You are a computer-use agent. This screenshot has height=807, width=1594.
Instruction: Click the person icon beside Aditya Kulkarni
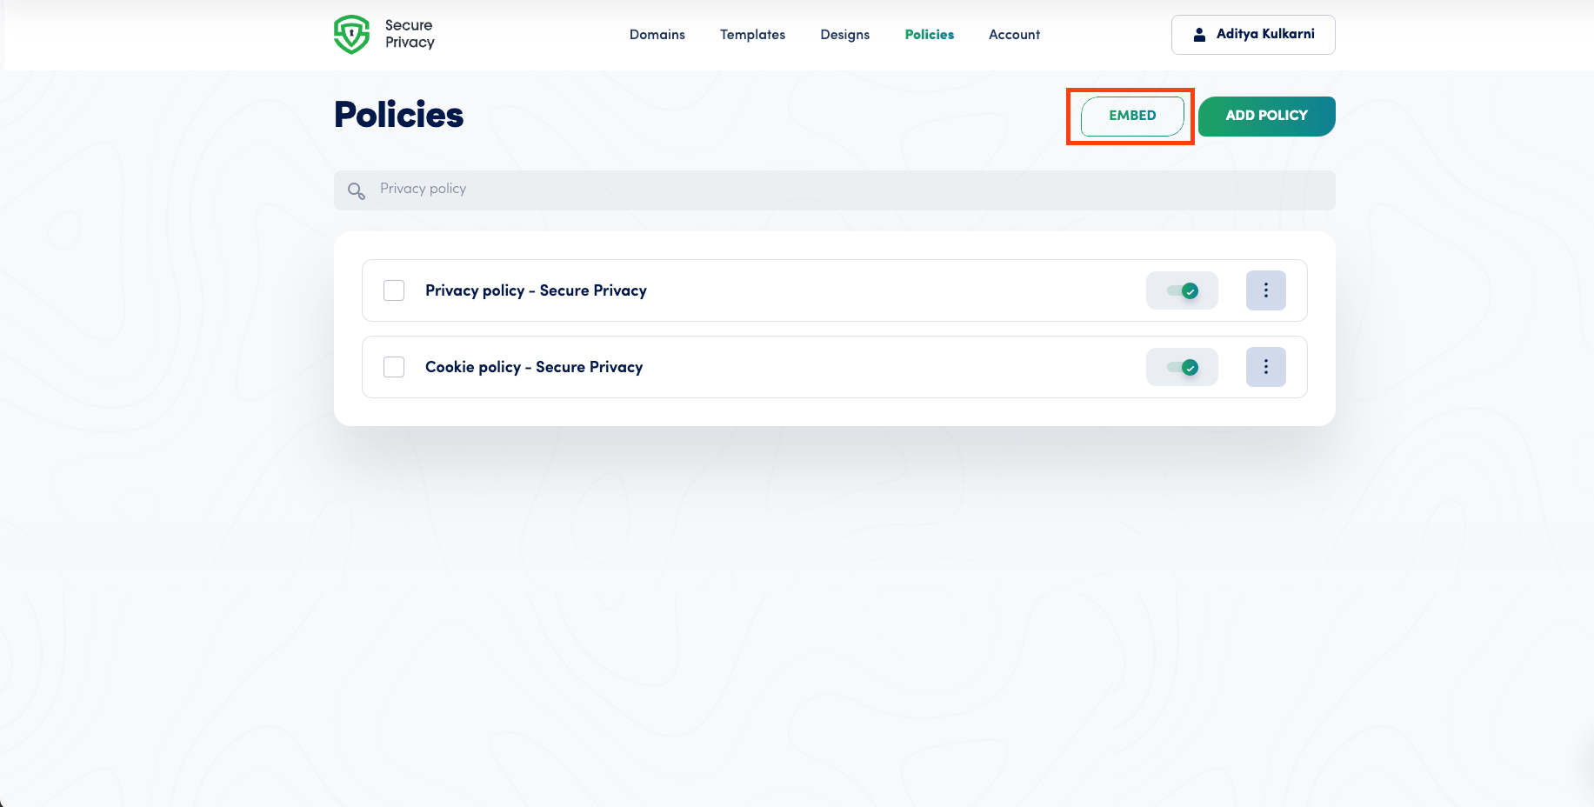[x=1199, y=35]
